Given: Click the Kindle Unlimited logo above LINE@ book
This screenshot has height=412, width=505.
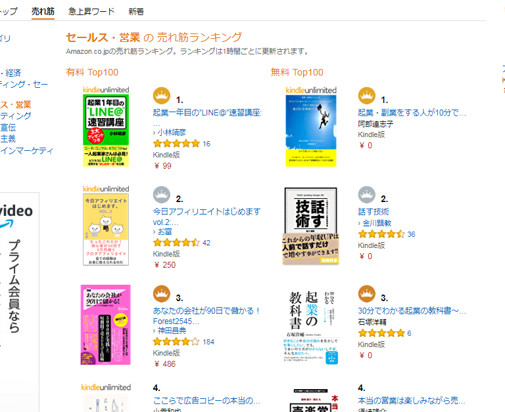Looking at the screenshot, I should coord(106,89).
